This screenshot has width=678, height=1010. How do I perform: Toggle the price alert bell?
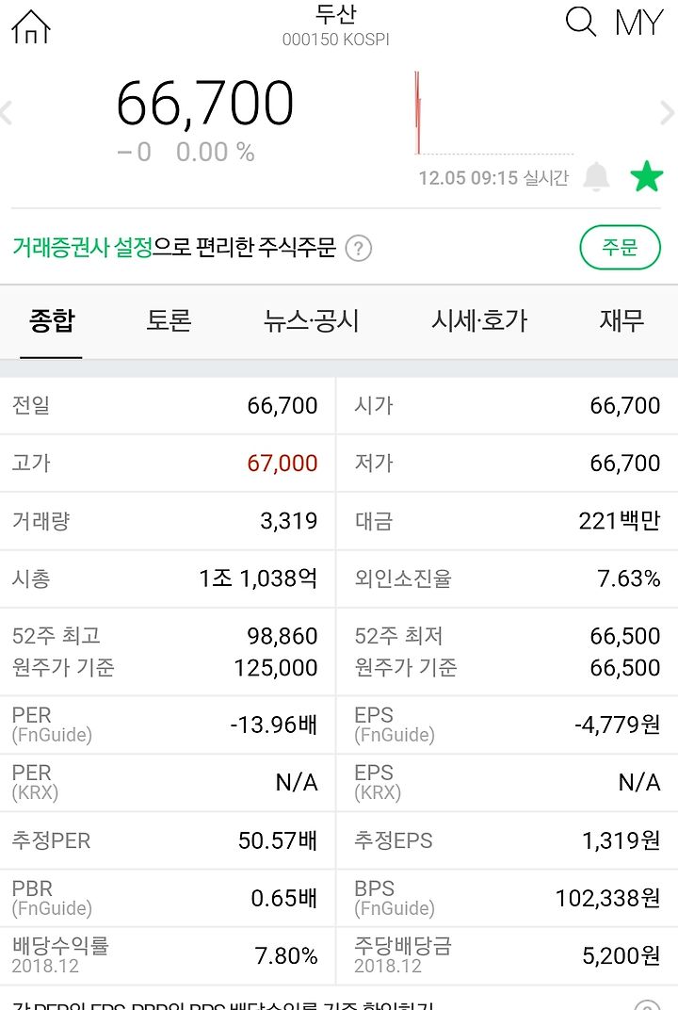[596, 176]
